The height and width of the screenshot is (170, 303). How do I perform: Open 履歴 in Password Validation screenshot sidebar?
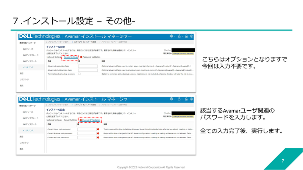[22, 136]
